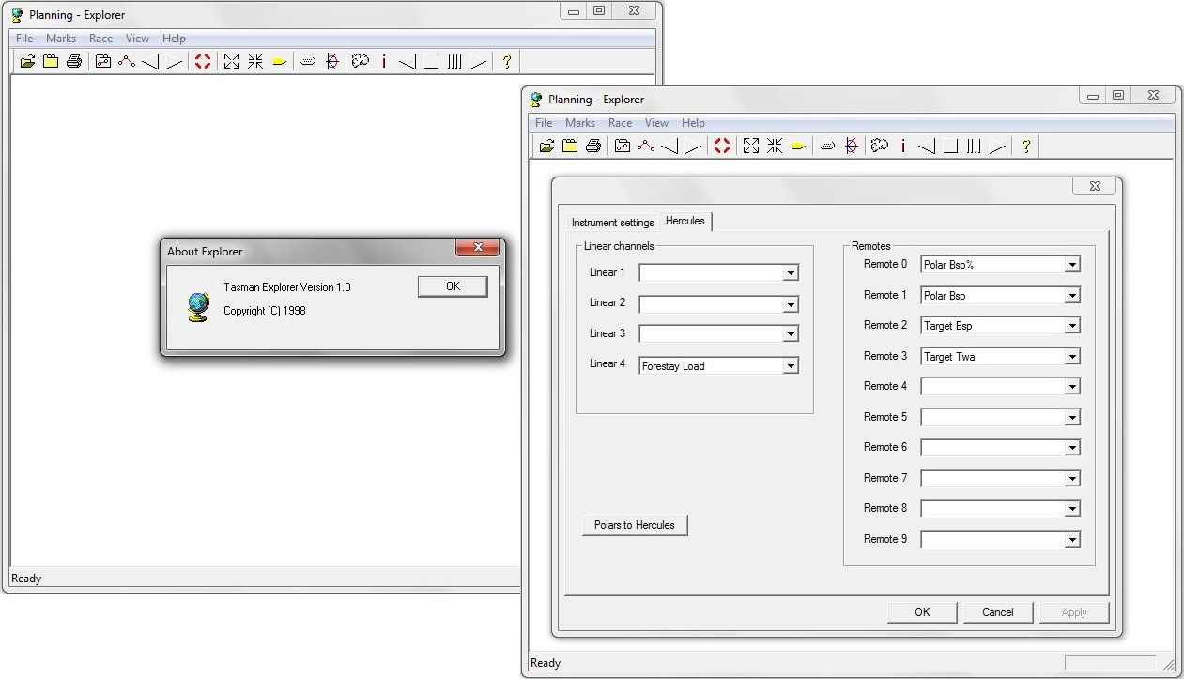Click the red 'i' info icon in the About-dialog window
The height and width of the screenshot is (679, 1184).
tap(384, 62)
